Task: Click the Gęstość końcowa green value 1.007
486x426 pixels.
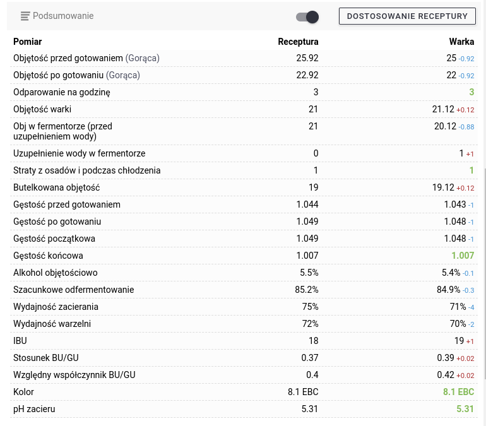Action: (463, 256)
